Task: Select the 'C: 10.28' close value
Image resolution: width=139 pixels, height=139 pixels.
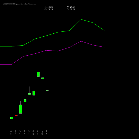Action: tap(49, 7)
